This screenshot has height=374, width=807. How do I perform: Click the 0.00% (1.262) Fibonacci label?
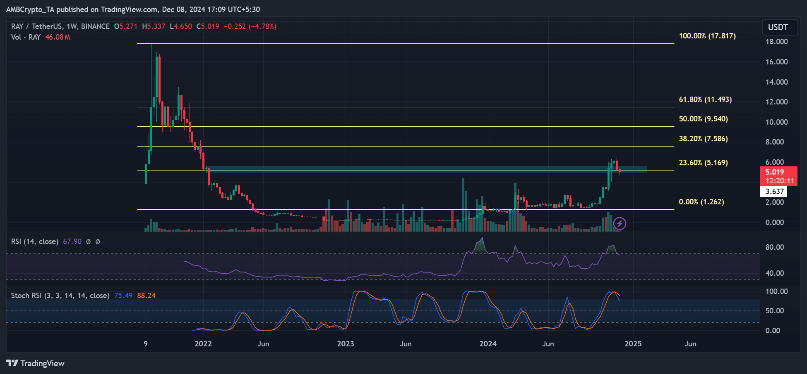pyautogui.click(x=701, y=202)
